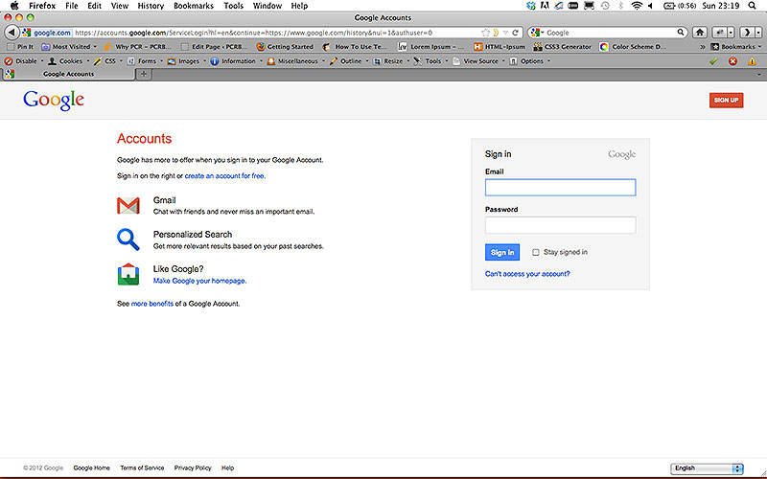This screenshot has width=767, height=479.
Task: Open the View menu
Action: pos(119,6)
